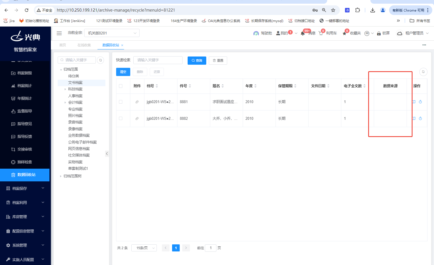Tick the checkbox for row 8882
This screenshot has height=265, width=434.
121,119
